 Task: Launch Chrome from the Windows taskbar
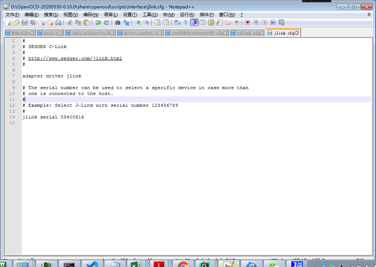click(x=182, y=264)
